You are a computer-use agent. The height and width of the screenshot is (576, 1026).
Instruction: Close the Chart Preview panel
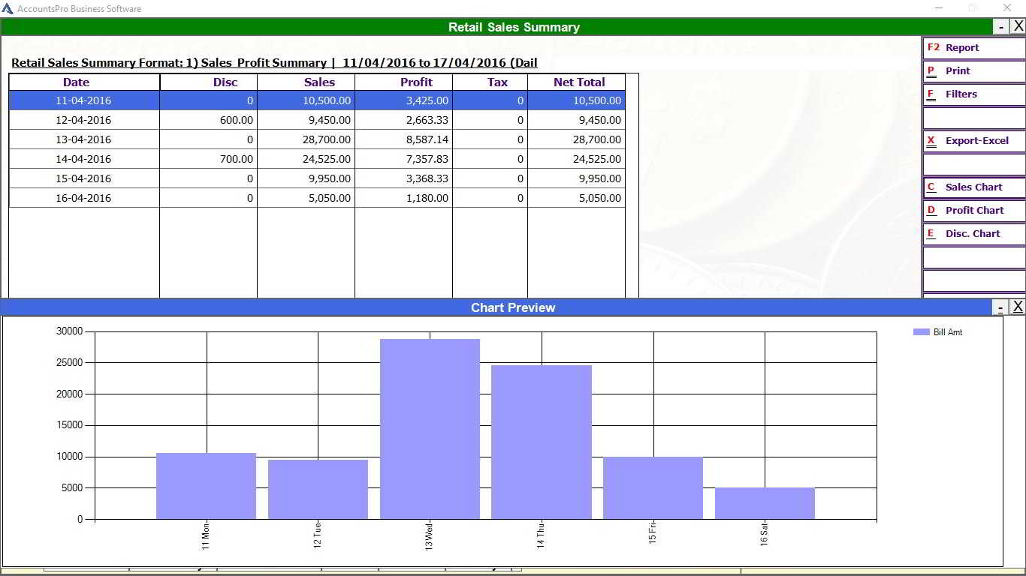click(x=1018, y=307)
